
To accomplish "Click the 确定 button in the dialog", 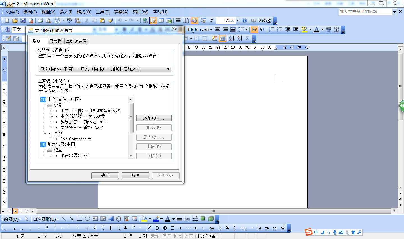I will [105, 176].
